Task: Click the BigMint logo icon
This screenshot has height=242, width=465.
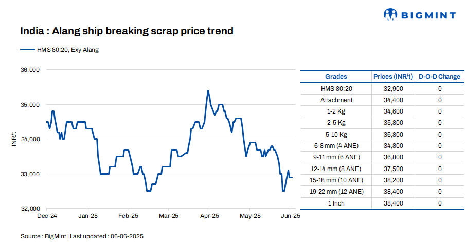Action: [390, 15]
